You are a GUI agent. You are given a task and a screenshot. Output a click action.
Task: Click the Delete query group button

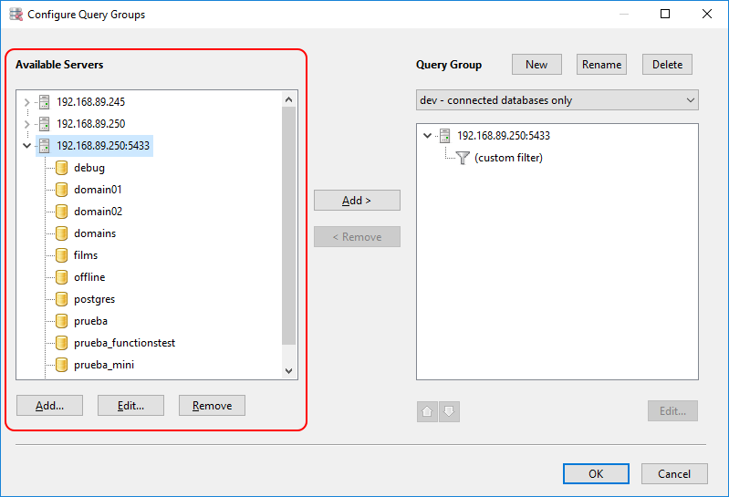(667, 65)
